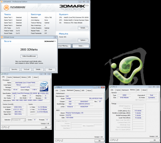Launch the Demo... button

point(81,46)
